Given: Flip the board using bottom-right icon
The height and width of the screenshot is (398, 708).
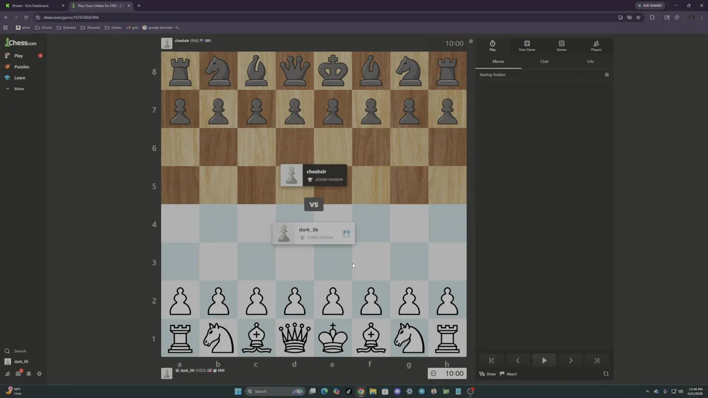Looking at the screenshot, I should click(606, 374).
